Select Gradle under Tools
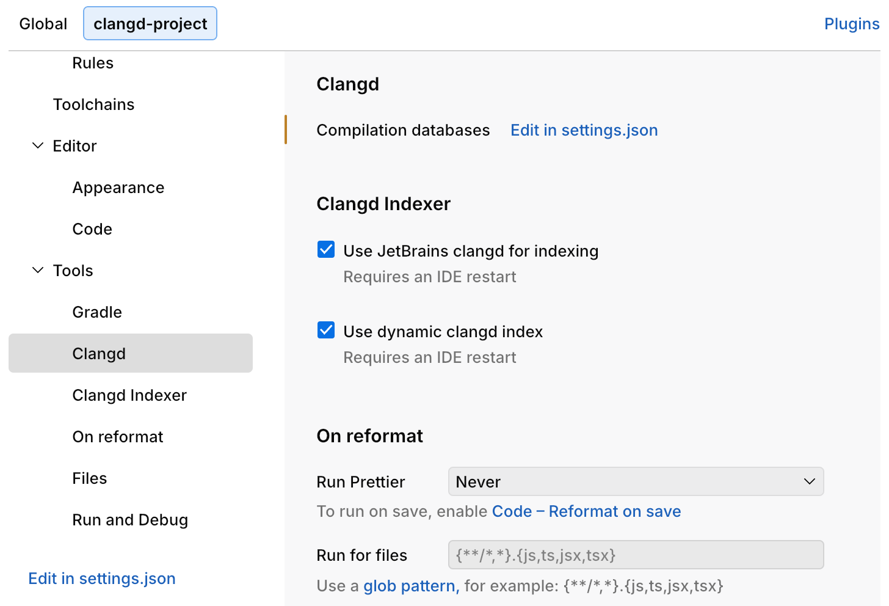This screenshot has width=889, height=606. coord(97,312)
